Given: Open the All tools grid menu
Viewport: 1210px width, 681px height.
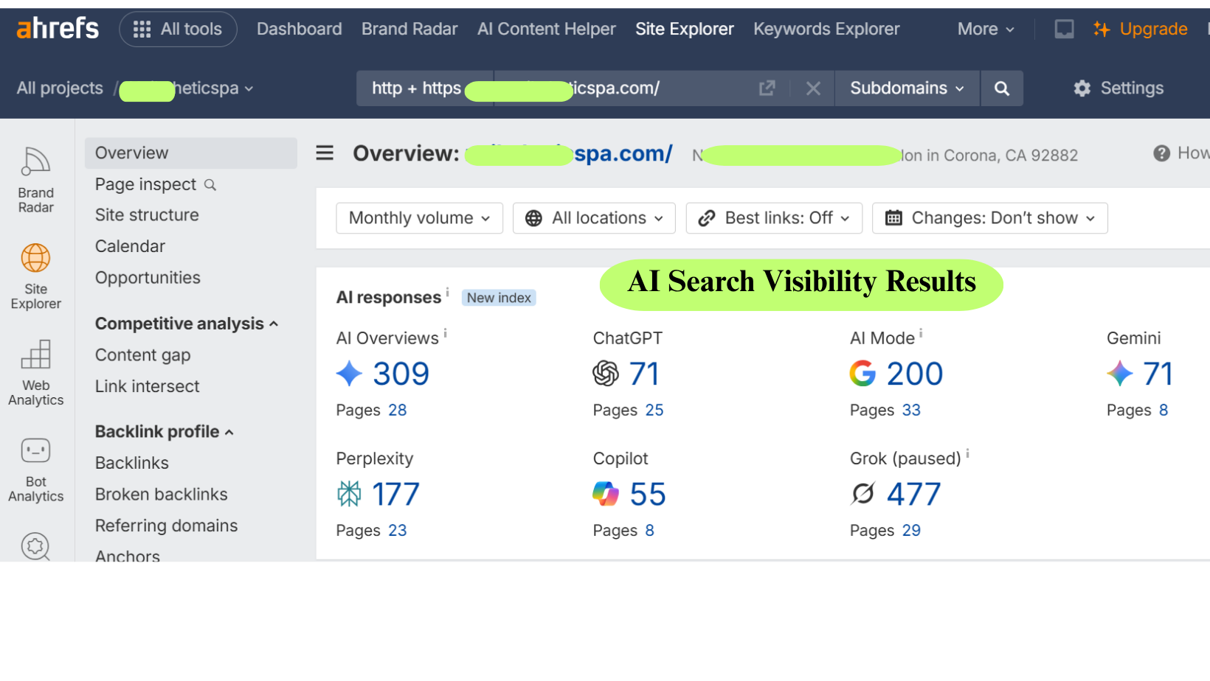Looking at the screenshot, I should click(178, 29).
